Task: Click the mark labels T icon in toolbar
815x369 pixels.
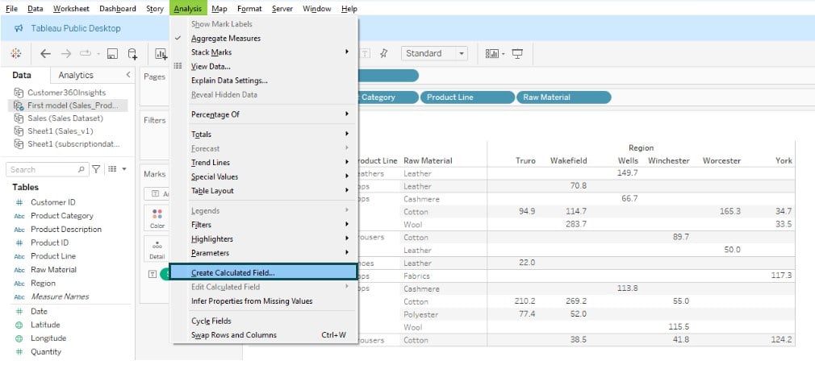Action: [366, 53]
